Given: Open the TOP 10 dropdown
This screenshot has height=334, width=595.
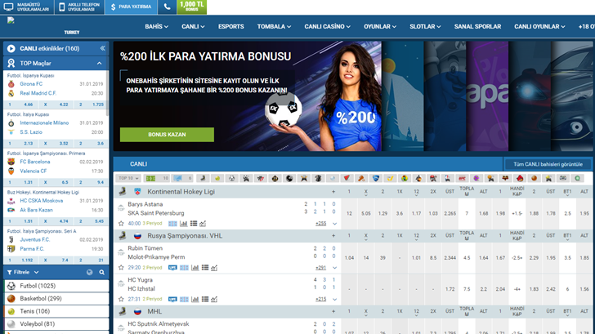Looking at the screenshot, I should [128, 178].
